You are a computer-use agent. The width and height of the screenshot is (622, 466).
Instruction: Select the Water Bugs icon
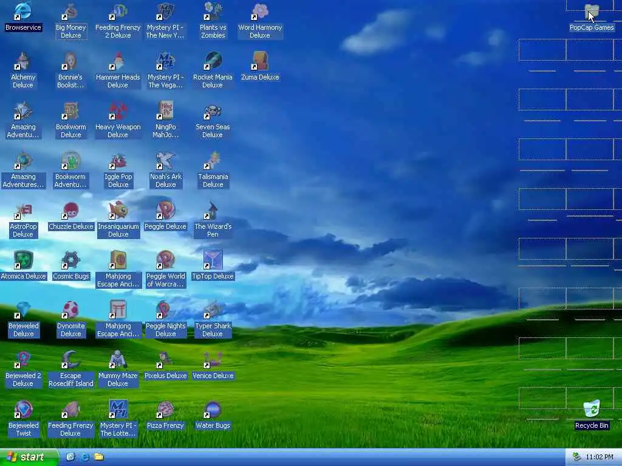click(x=213, y=416)
